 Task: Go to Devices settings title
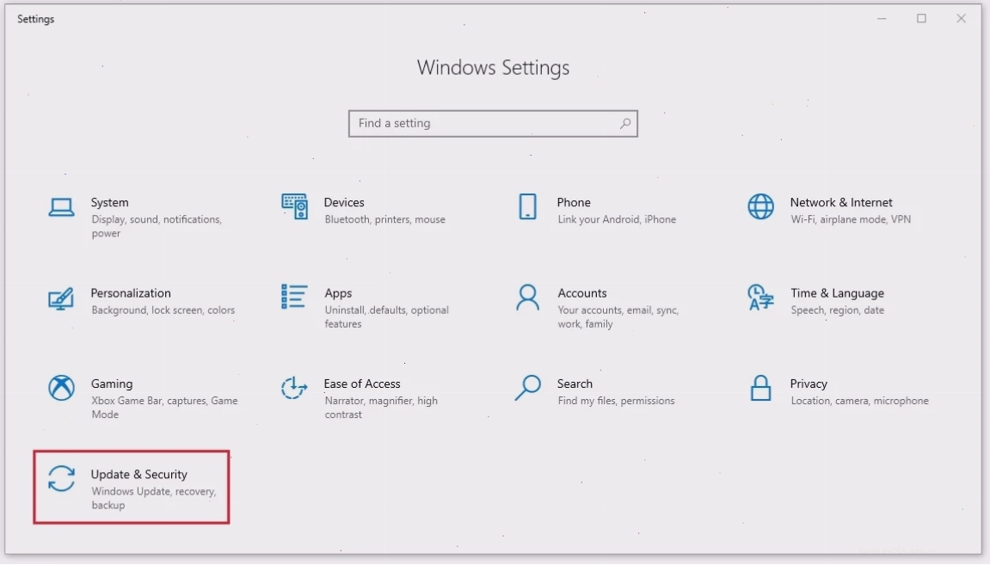tap(344, 203)
